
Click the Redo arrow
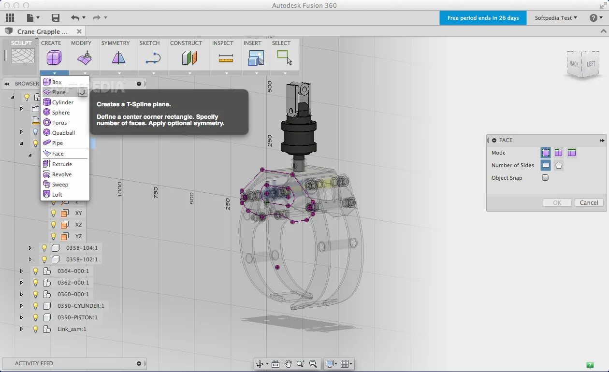97,18
